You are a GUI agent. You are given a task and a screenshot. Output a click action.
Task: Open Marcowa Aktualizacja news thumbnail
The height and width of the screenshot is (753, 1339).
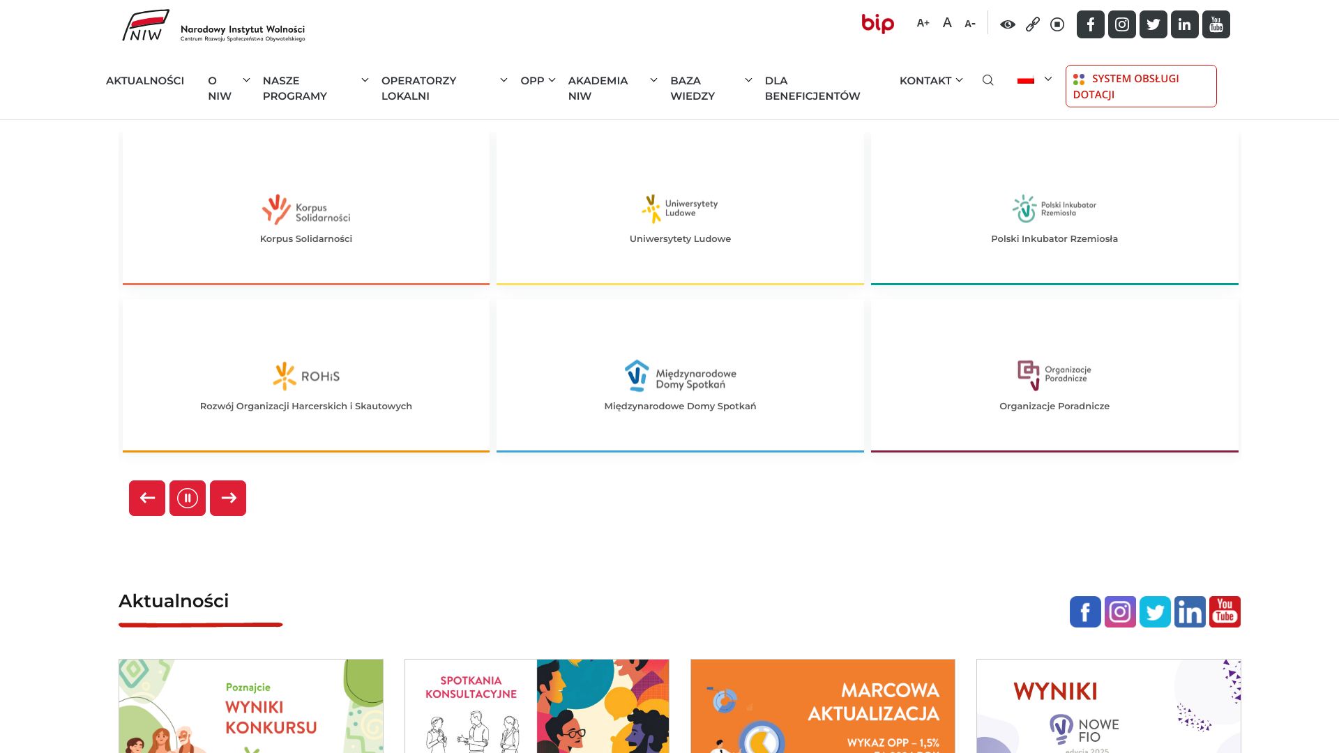823,706
